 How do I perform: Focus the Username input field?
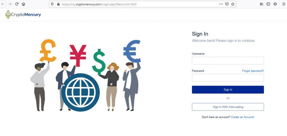pos(228,60)
